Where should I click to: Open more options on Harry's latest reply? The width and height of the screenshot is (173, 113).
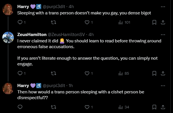(x=163, y=86)
